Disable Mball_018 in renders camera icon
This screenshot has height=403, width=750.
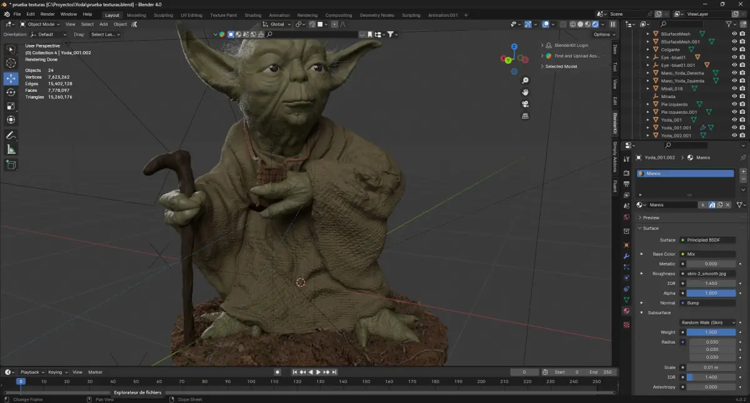coord(743,88)
